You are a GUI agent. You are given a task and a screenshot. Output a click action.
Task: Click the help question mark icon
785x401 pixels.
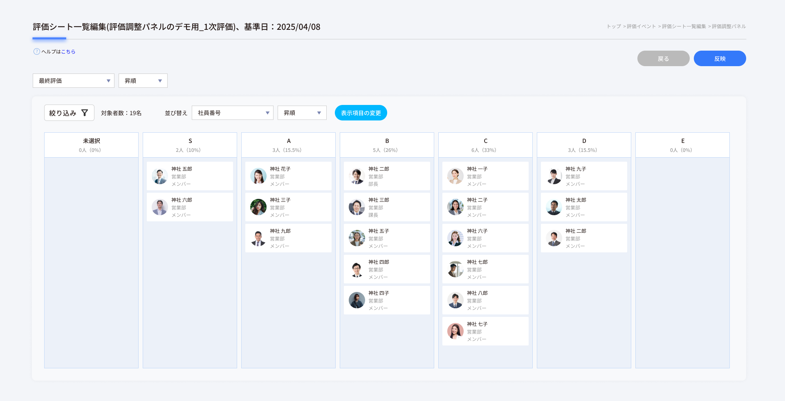(36, 51)
